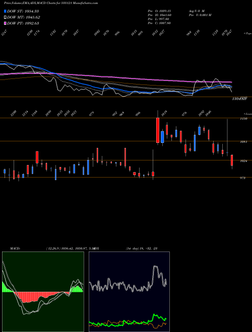
Task: Click the Pre C: 1007.80 value
Action: (x=159, y=23)
